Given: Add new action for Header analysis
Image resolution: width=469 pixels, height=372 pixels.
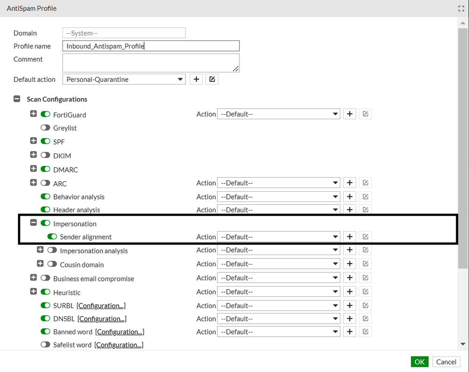Looking at the screenshot, I should pyautogui.click(x=350, y=209).
